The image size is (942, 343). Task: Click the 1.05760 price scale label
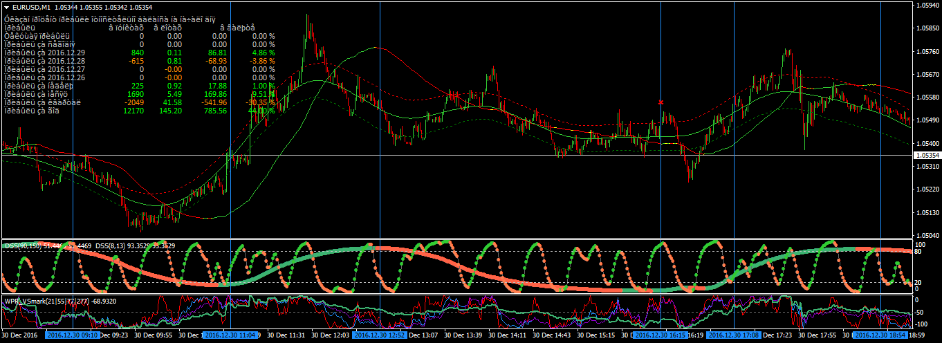coord(927,51)
